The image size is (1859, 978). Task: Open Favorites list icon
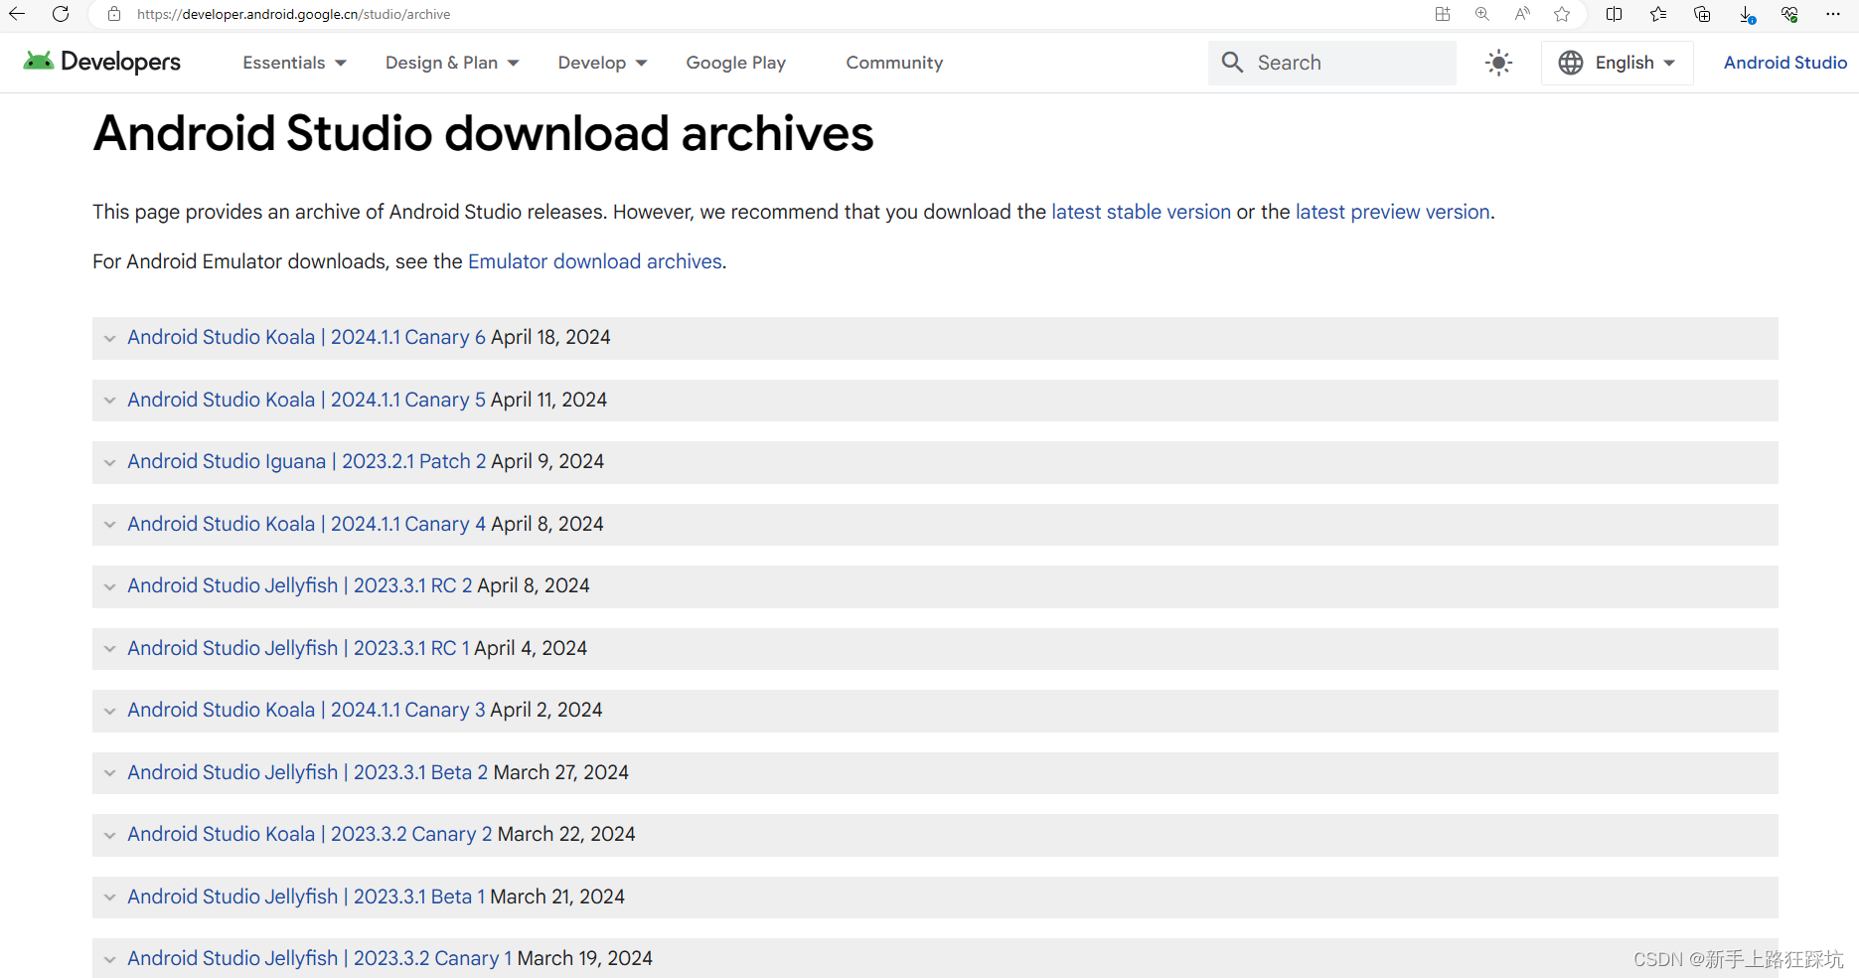pos(1658,14)
